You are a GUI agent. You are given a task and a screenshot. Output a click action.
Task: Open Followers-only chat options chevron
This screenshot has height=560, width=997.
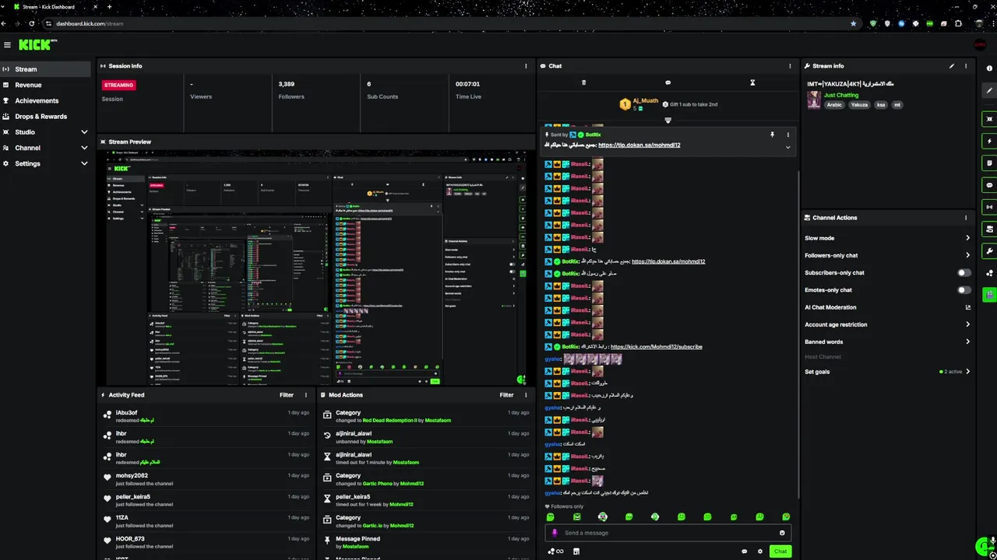[x=968, y=255]
